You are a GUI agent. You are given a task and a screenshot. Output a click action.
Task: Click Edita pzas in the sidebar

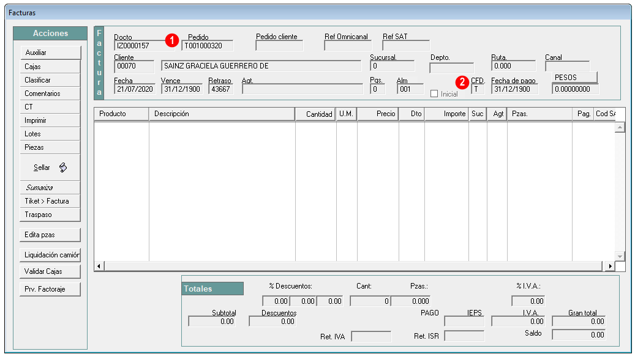pos(49,235)
